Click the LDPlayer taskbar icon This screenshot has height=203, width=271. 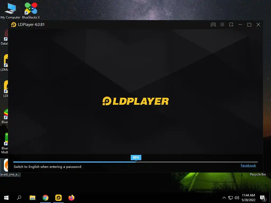58,198
